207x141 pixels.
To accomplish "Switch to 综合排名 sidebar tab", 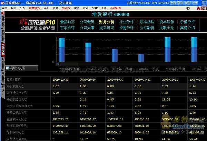I will (3, 77).
